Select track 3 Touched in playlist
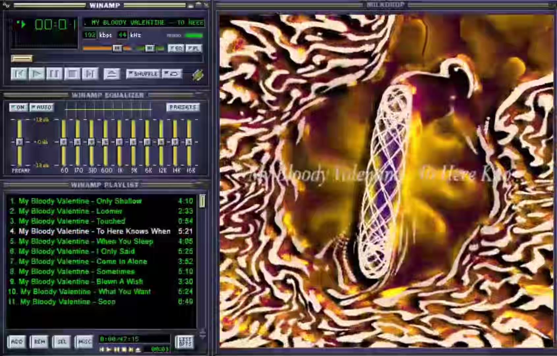The height and width of the screenshot is (356, 557). tap(101, 221)
